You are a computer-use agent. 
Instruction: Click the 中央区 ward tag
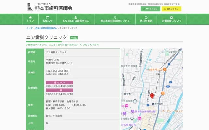coord(74,38)
